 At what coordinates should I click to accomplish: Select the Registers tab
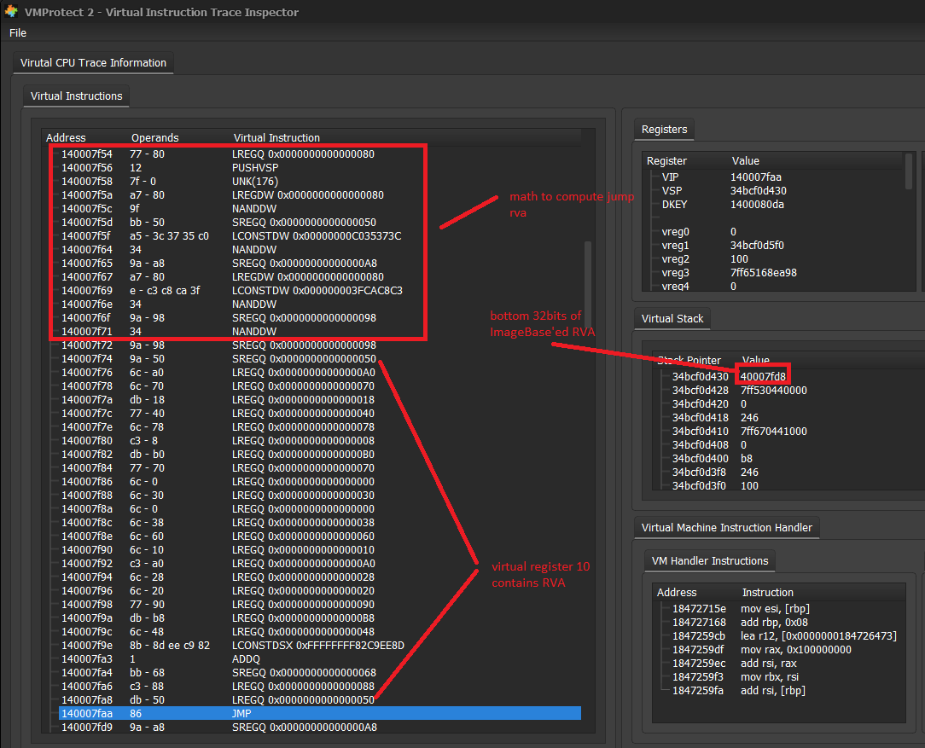click(664, 130)
